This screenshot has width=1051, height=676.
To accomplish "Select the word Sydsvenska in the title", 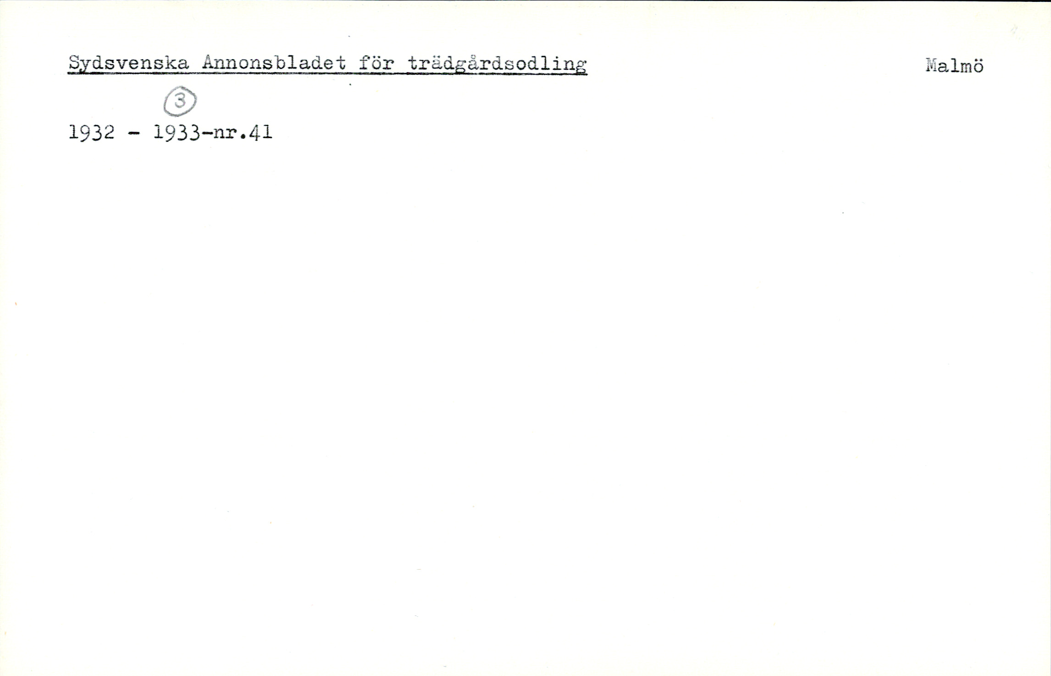I will [x=129, y=63].
